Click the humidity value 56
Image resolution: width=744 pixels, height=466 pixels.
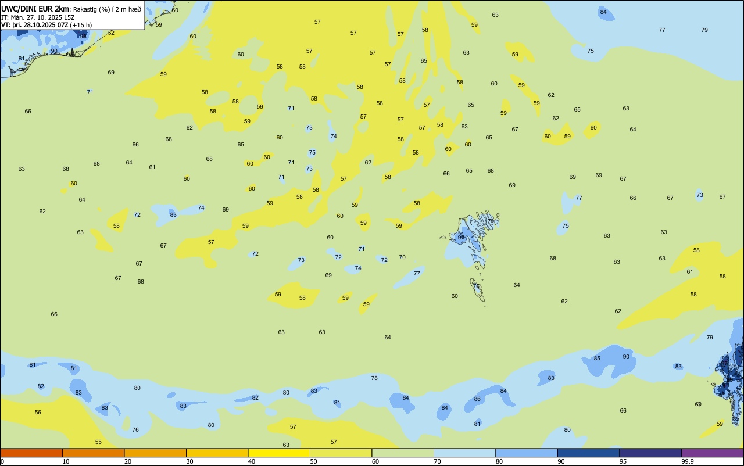[x=38, y=413]
